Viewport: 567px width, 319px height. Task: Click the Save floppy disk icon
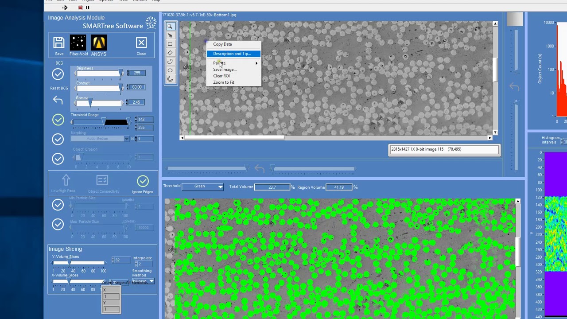tap(59, 43)
